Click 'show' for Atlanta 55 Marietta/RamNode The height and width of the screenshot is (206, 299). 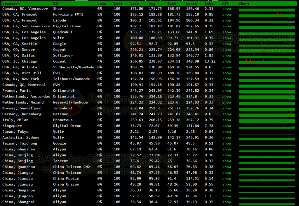click(x=227, y=67)
